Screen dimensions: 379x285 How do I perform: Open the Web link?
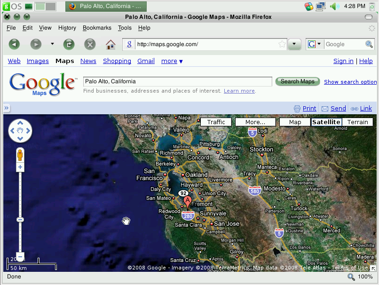pyautogui.click(x=14, y=61)
